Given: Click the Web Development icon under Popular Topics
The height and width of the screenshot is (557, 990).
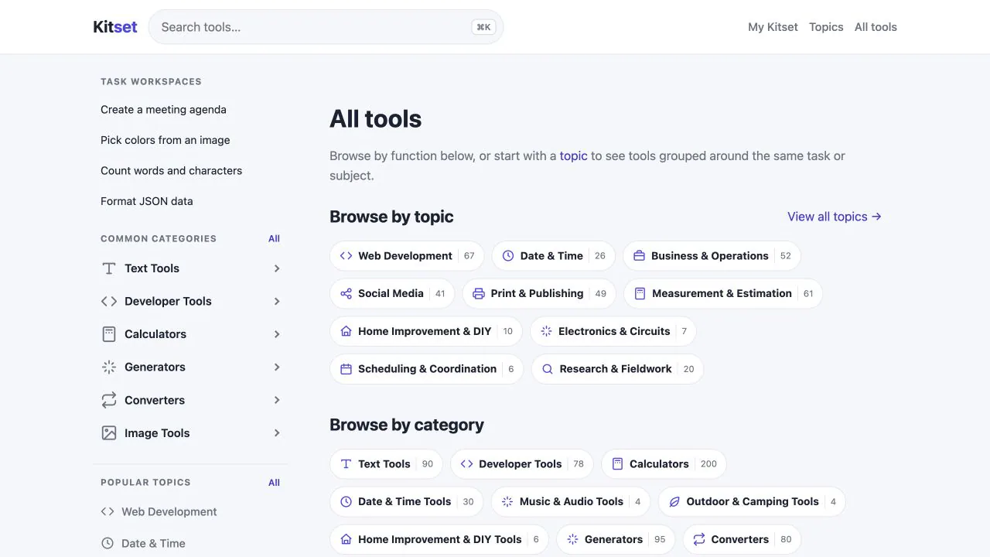Looking at the screenshot, I should (x=108, y=511).
